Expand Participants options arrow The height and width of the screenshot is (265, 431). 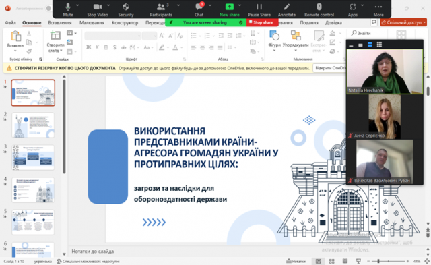[x=178, y=5]
